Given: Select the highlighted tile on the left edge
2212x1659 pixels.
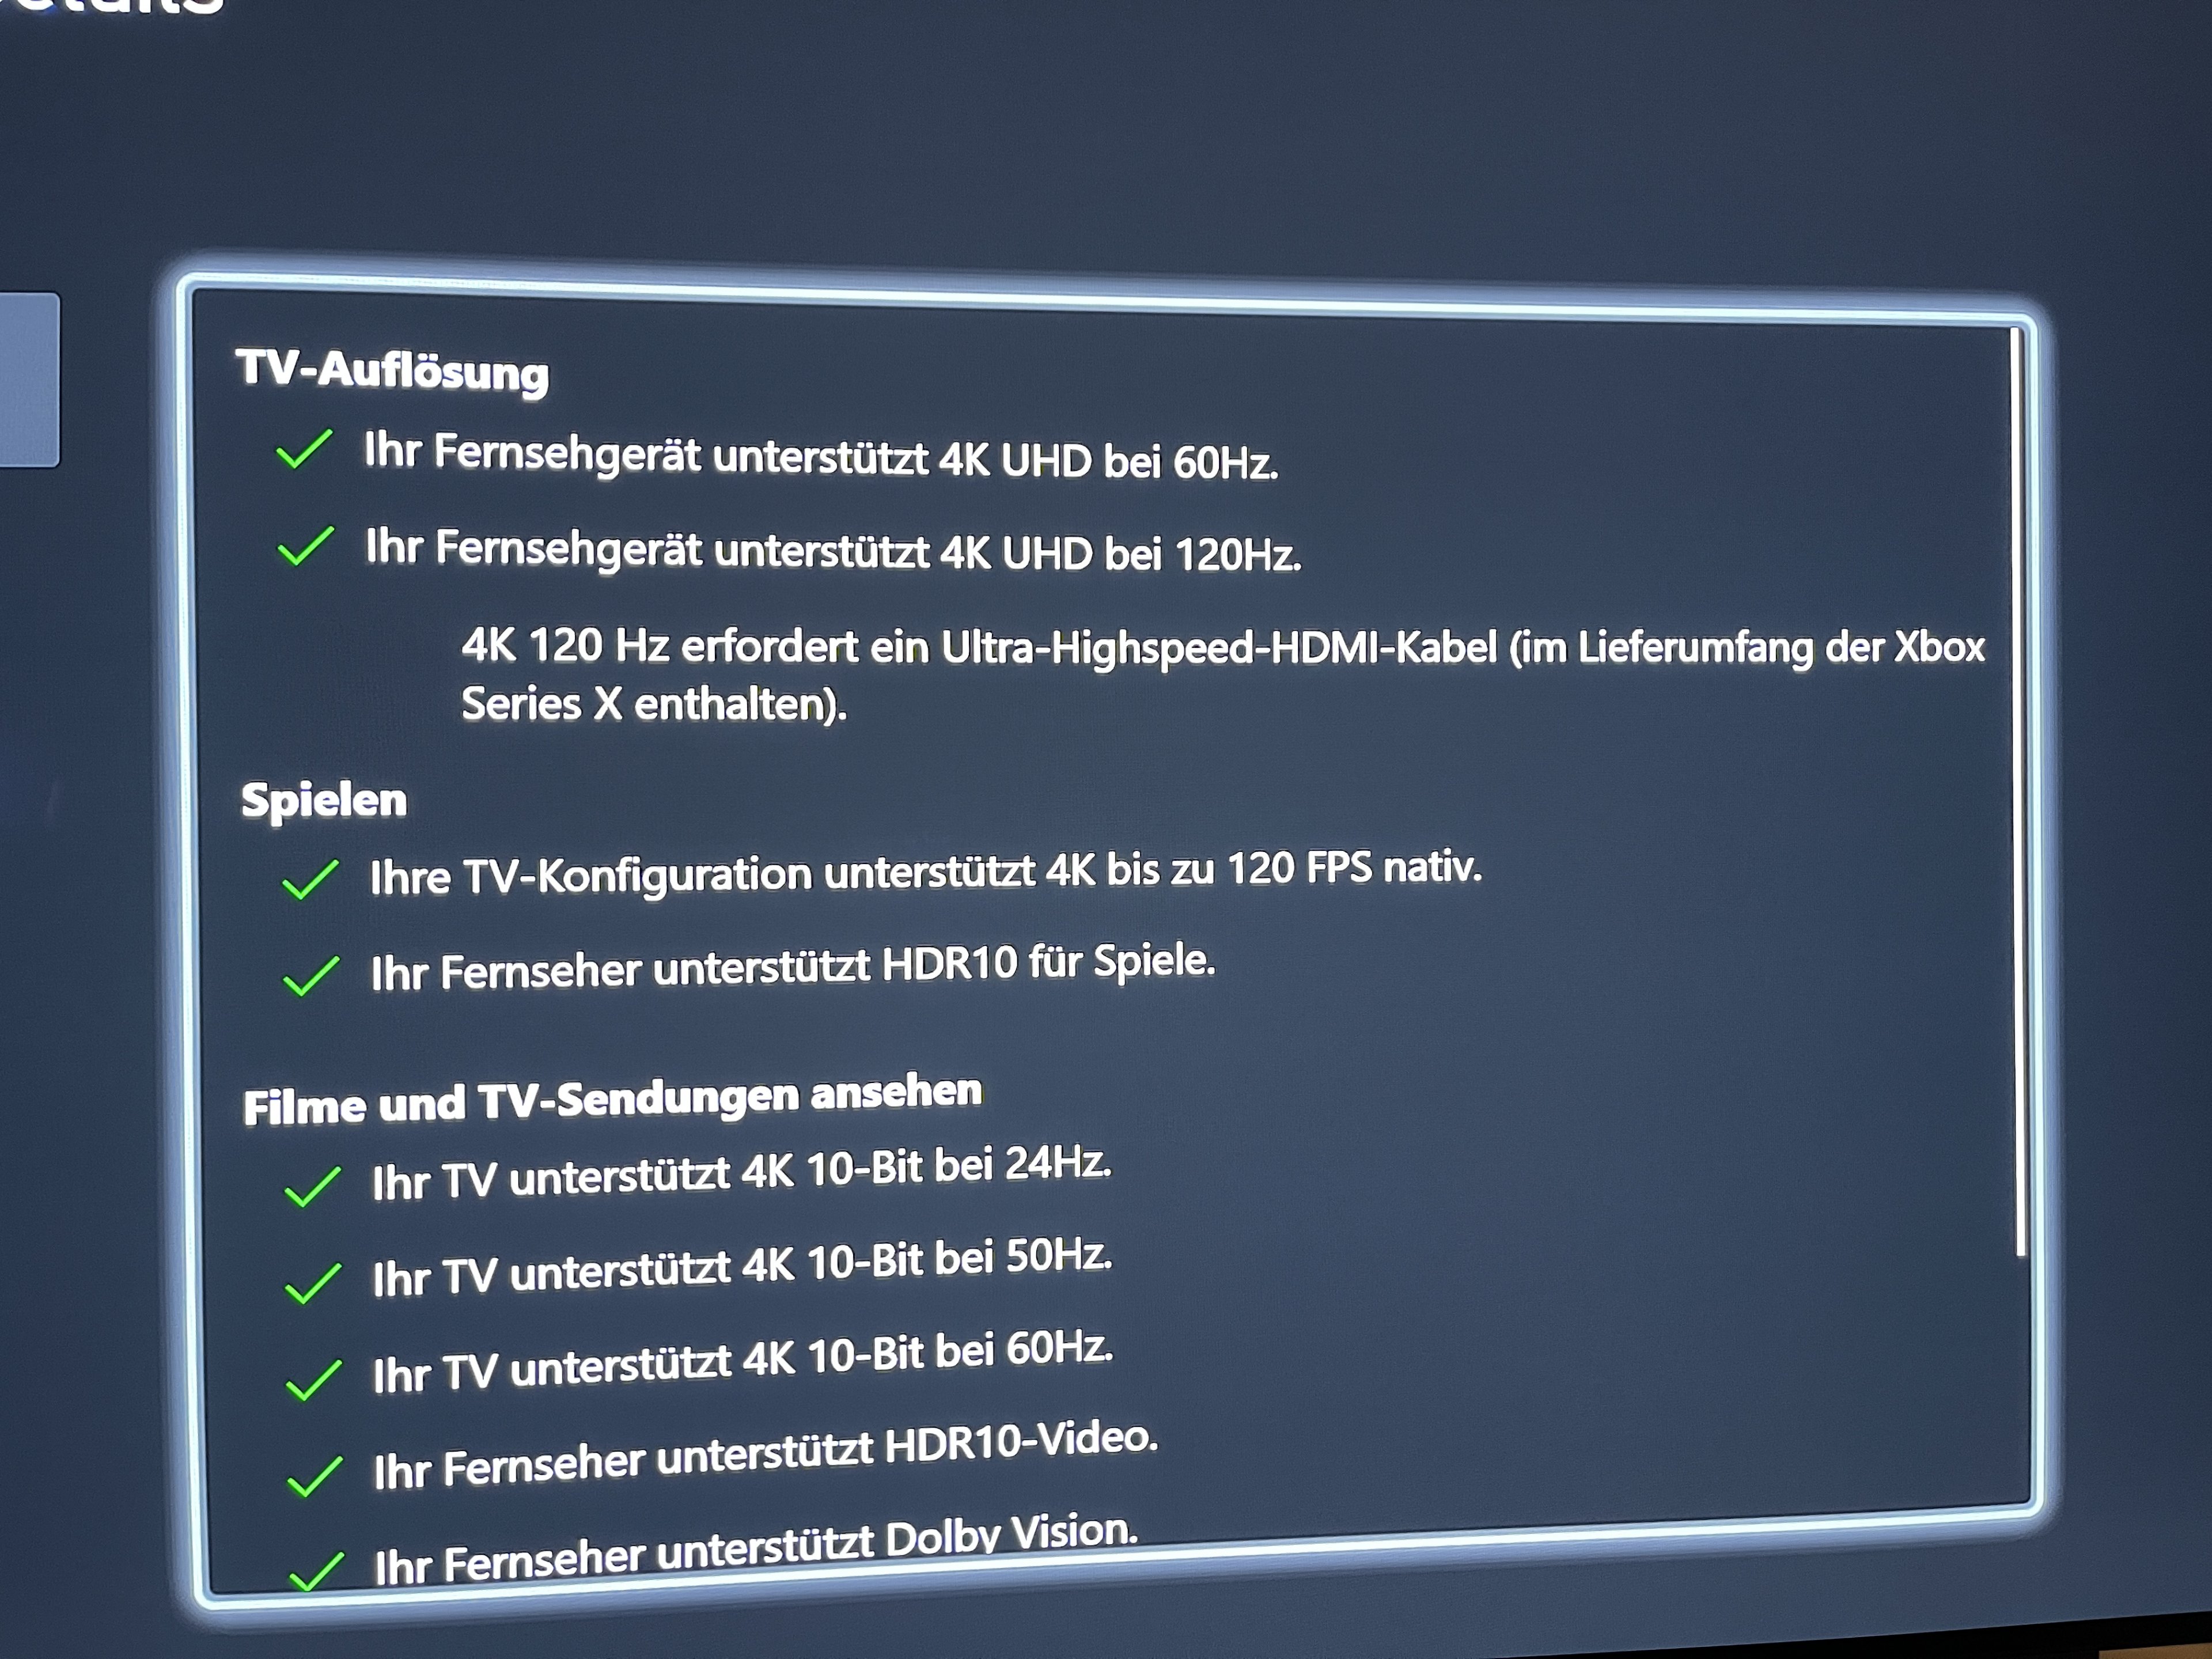Looking at the screenshot, I should click(30, 380).
